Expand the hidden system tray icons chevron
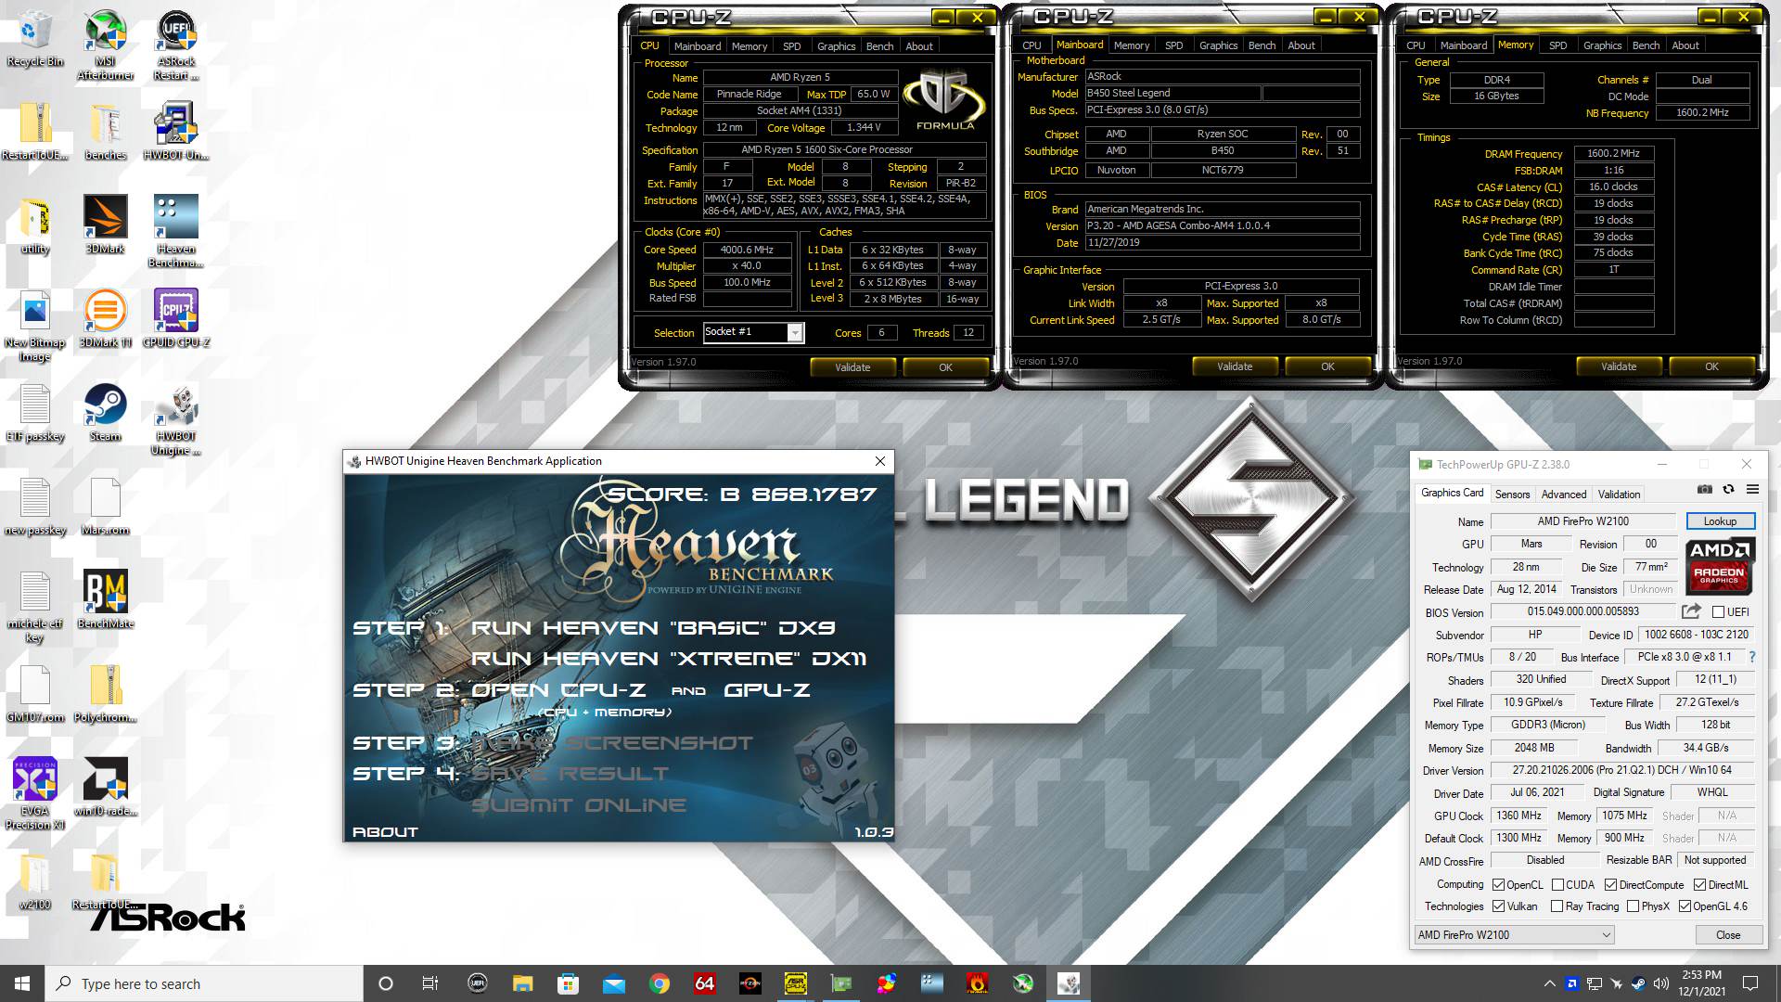Screen dimensions: 1781x1002 (x=1549, y=983)
